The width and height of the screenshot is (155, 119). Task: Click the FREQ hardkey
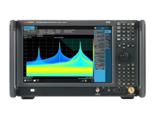pos(119,24)
